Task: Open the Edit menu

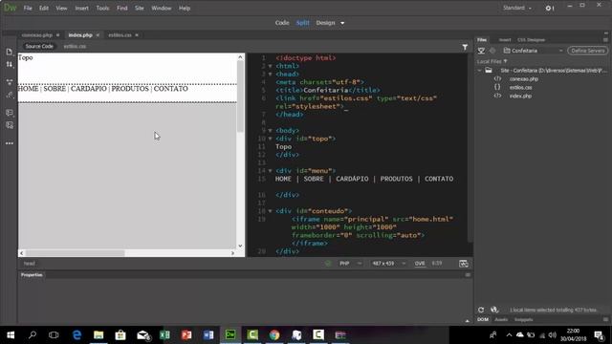Action: 44,9
